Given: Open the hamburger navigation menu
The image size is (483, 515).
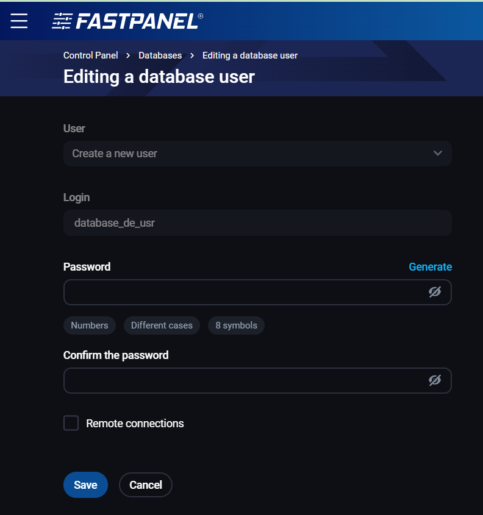Looking at the screenshot, I should [19, 21].
